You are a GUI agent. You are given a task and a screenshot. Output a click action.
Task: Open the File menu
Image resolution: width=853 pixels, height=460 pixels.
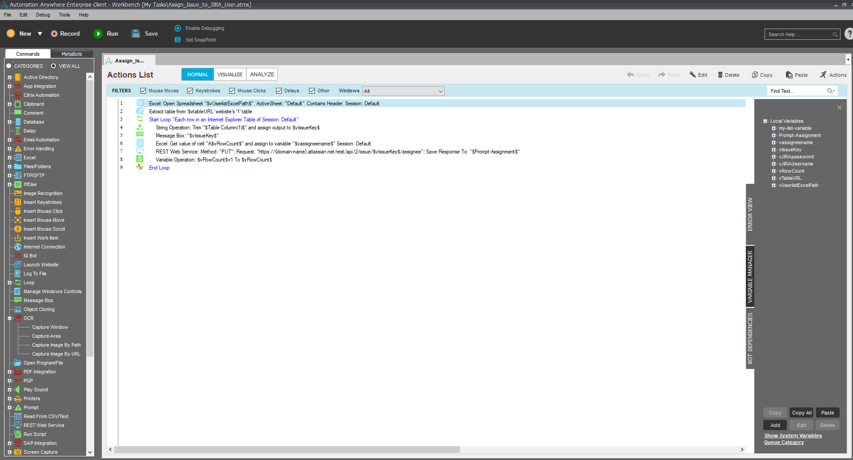[x=8, y=15]
